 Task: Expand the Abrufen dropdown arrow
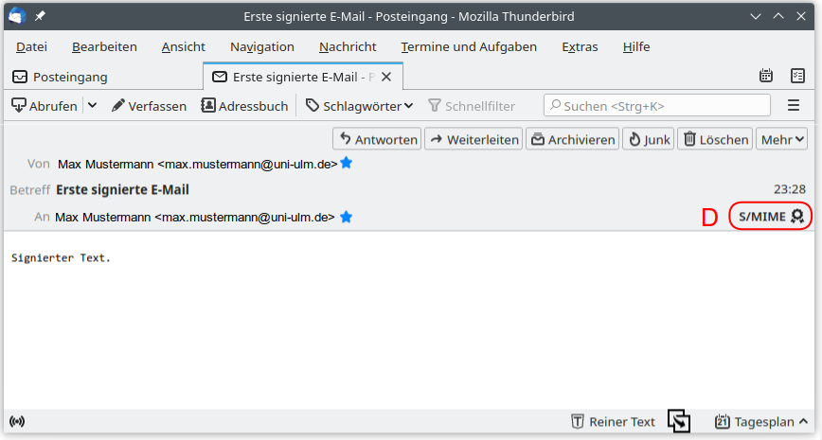tap(92, 106)
